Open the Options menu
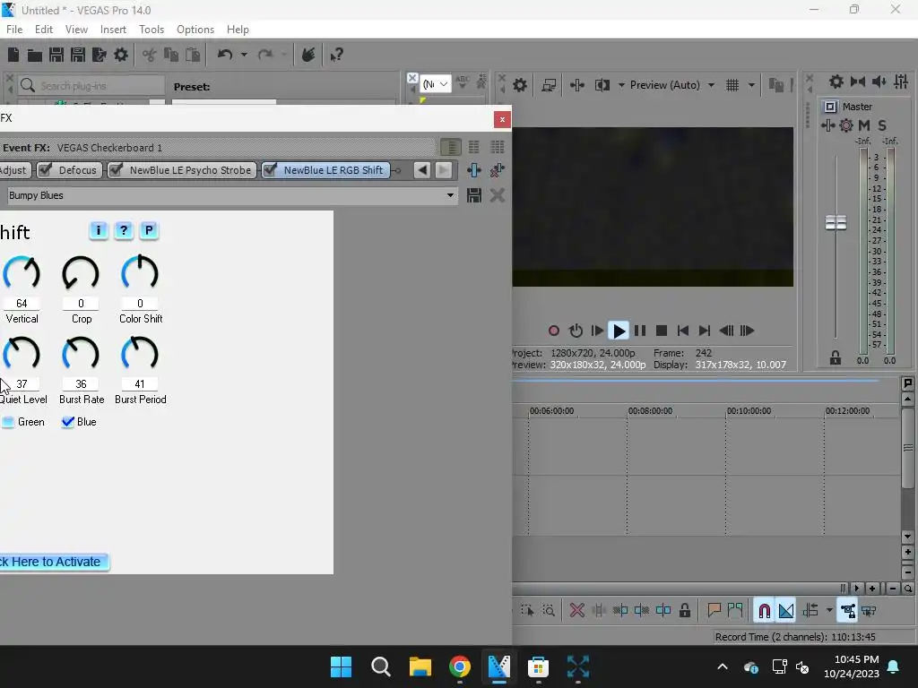The height and width of the screenshot is (688, 918). (x=195, y=30)
